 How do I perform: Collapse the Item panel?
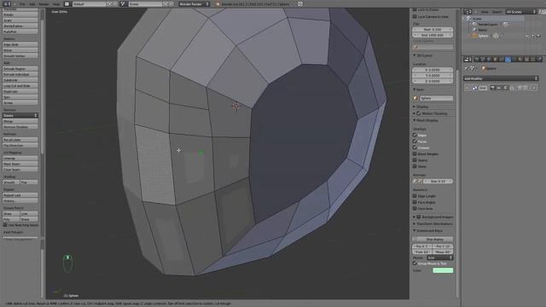point(415,90)
